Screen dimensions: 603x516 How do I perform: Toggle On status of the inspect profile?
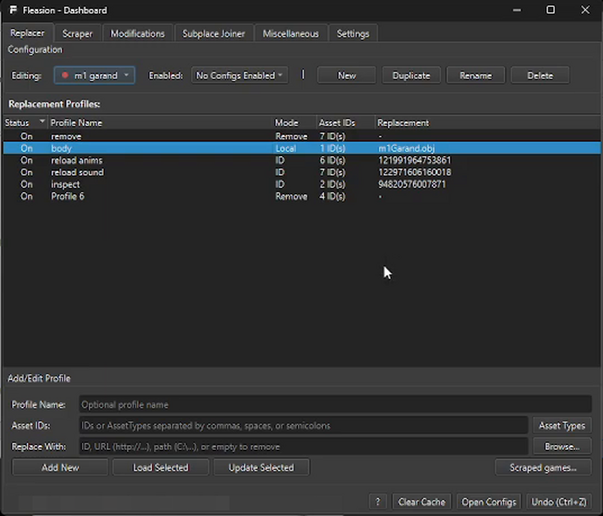(27, 185)
